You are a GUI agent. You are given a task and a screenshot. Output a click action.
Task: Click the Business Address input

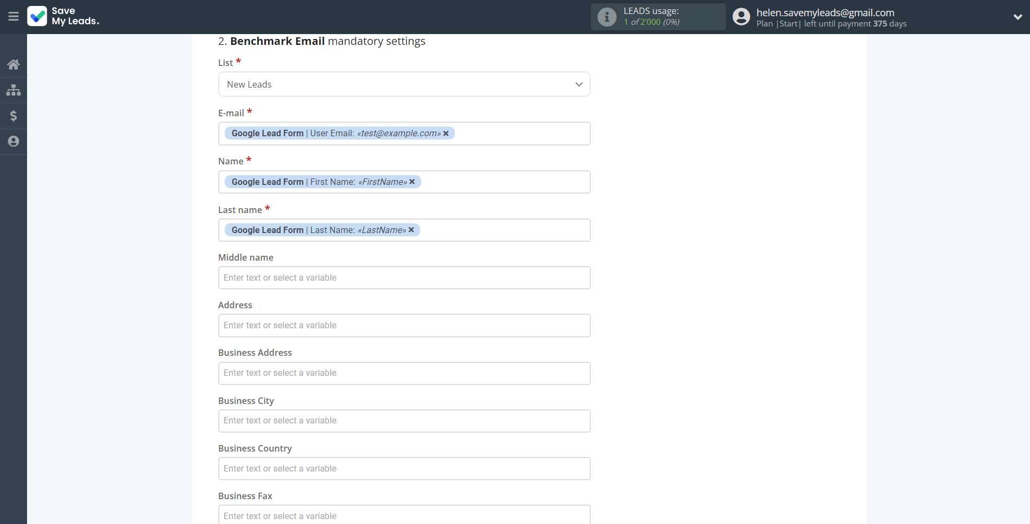(x=404, y=373)
